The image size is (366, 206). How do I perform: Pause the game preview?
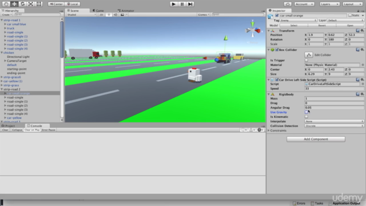coord(182,4)
